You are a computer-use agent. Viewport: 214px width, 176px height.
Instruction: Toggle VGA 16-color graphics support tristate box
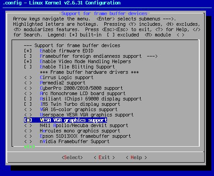point(28,109)
